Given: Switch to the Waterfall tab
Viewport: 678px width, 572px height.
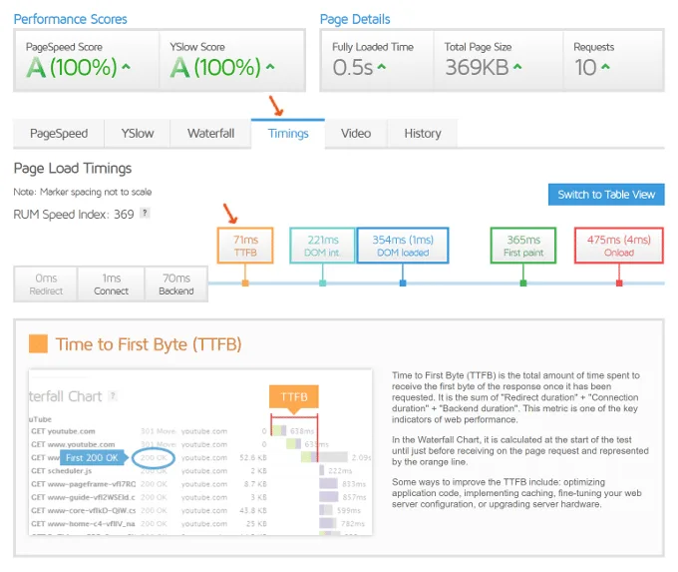Looking at the screenshot, I should (x=210, y=134).
